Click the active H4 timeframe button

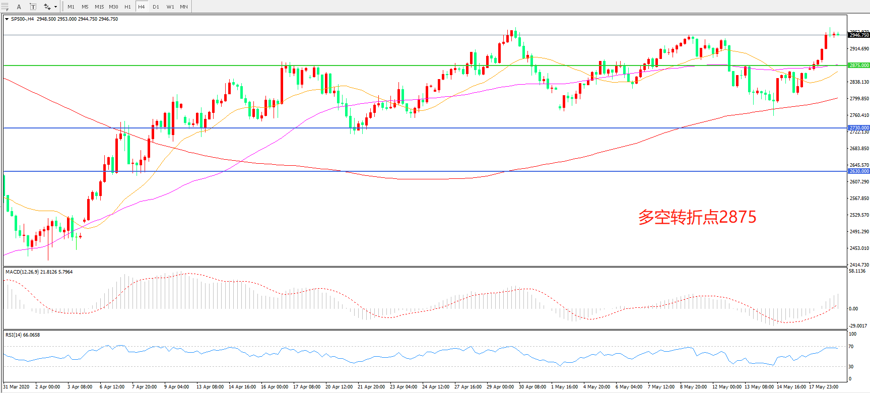coord(142,7)
